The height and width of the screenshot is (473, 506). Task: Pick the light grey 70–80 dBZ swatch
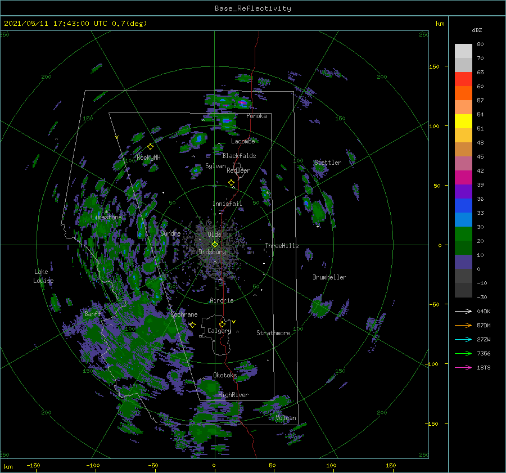463,51
